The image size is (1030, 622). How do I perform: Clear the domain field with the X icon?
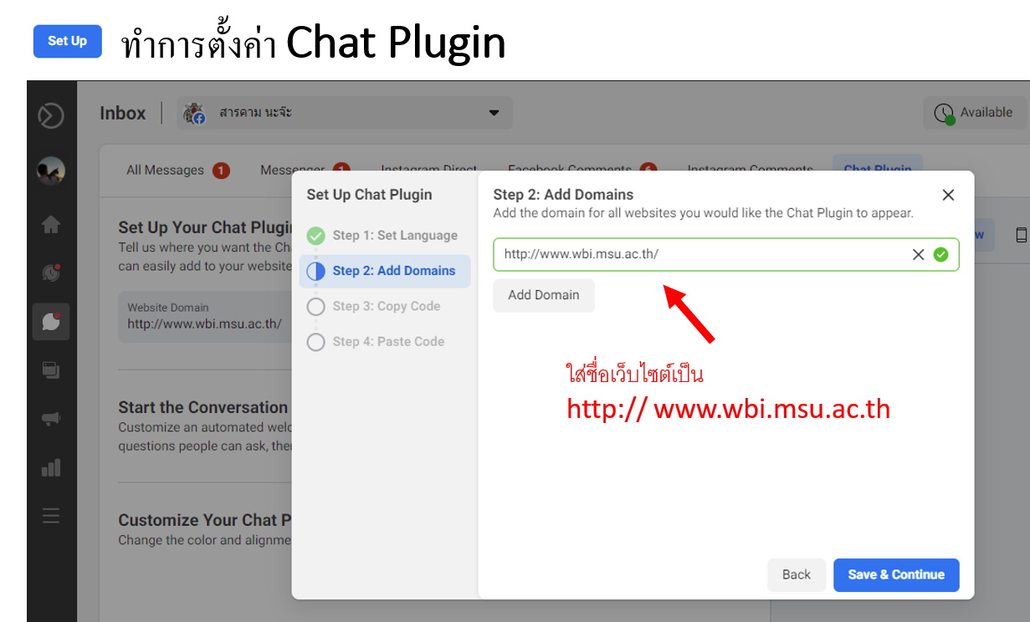click(x=918, y=255)
